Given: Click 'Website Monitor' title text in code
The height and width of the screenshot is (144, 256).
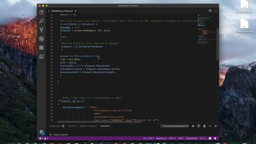Looking at the screenshot, I should [112, 110].
